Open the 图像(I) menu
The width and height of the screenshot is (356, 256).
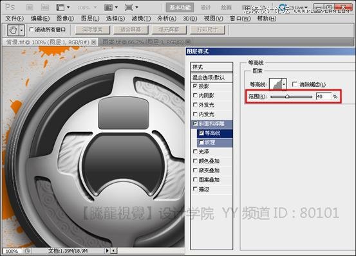click(x=65, y=19)
